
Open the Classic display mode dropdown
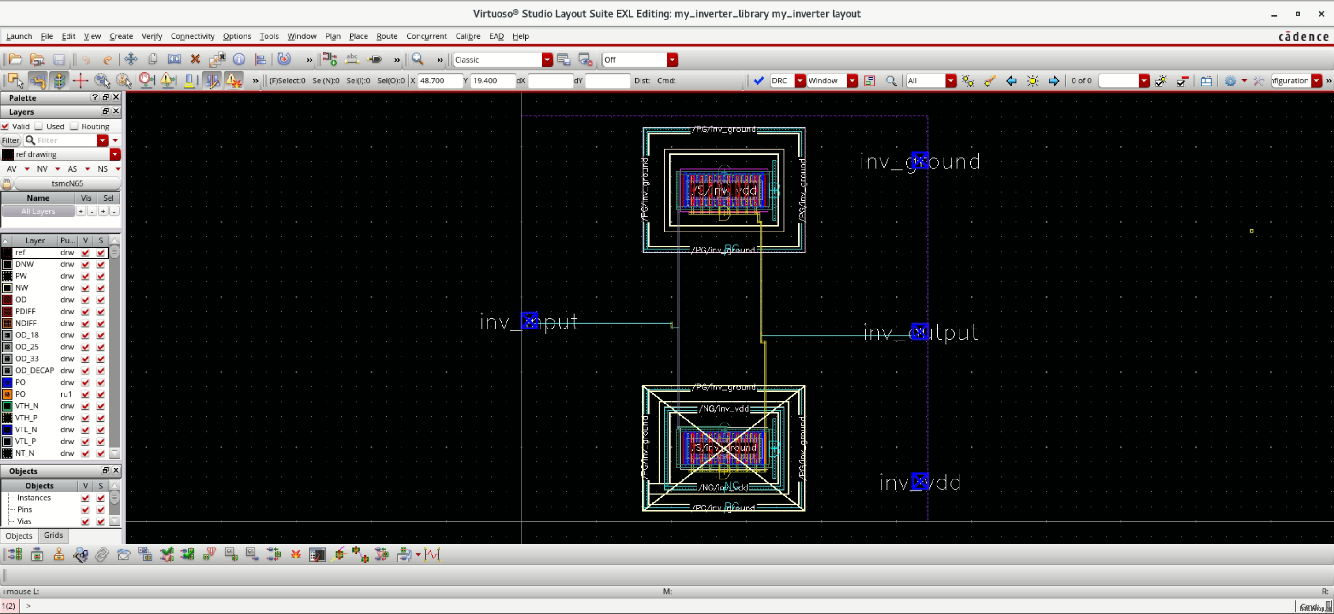pos(547,60)
